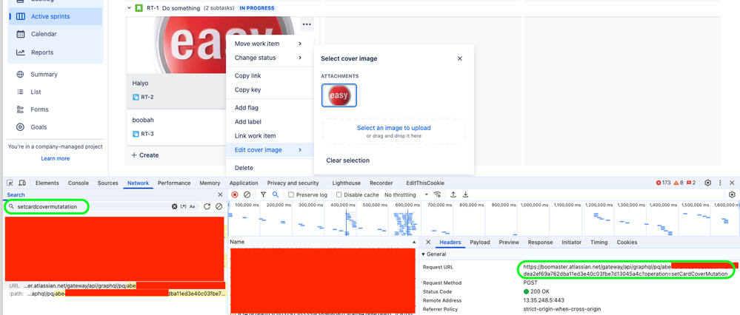The image size is (740, 315).
Task: Click the Forms icon in sidebar
Action: [x=20, y=109]
